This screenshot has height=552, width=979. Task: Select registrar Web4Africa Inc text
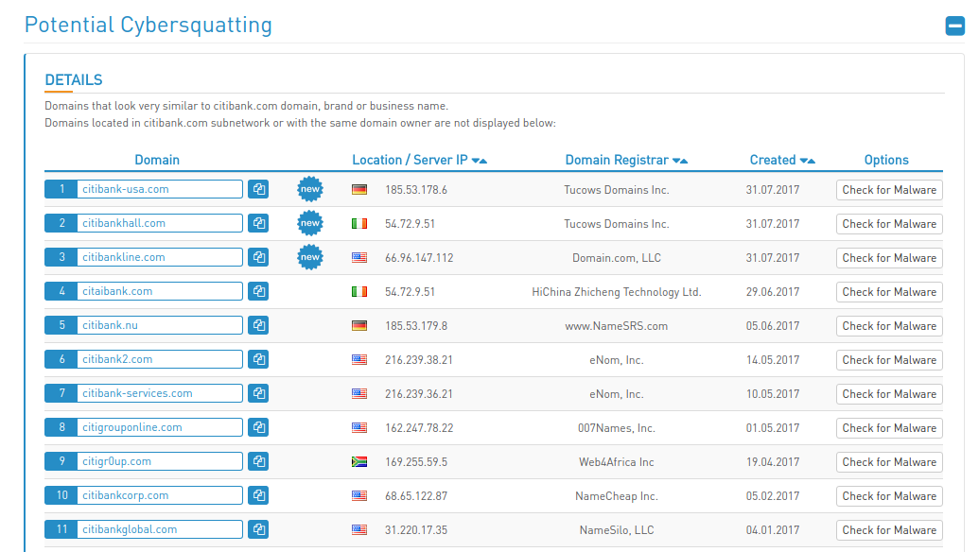tap(616, 462)
